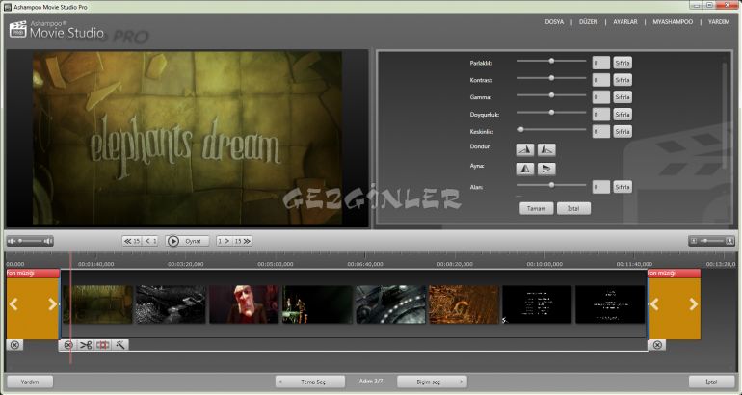Continue with the Biçim seç button
Screen dimensions: 742x395
point(432,382)
